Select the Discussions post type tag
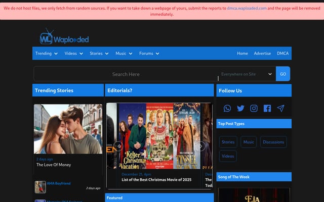324x202 pixels. (273, 142)
